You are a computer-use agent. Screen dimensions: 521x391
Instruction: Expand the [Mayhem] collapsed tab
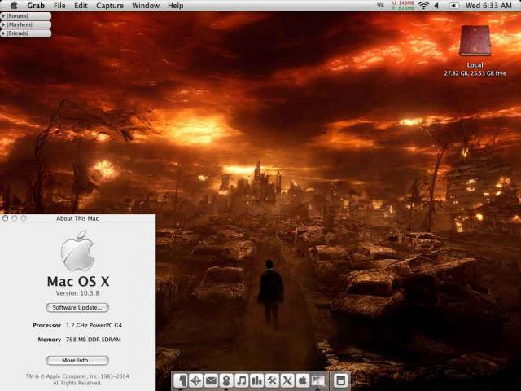point(25,24)
